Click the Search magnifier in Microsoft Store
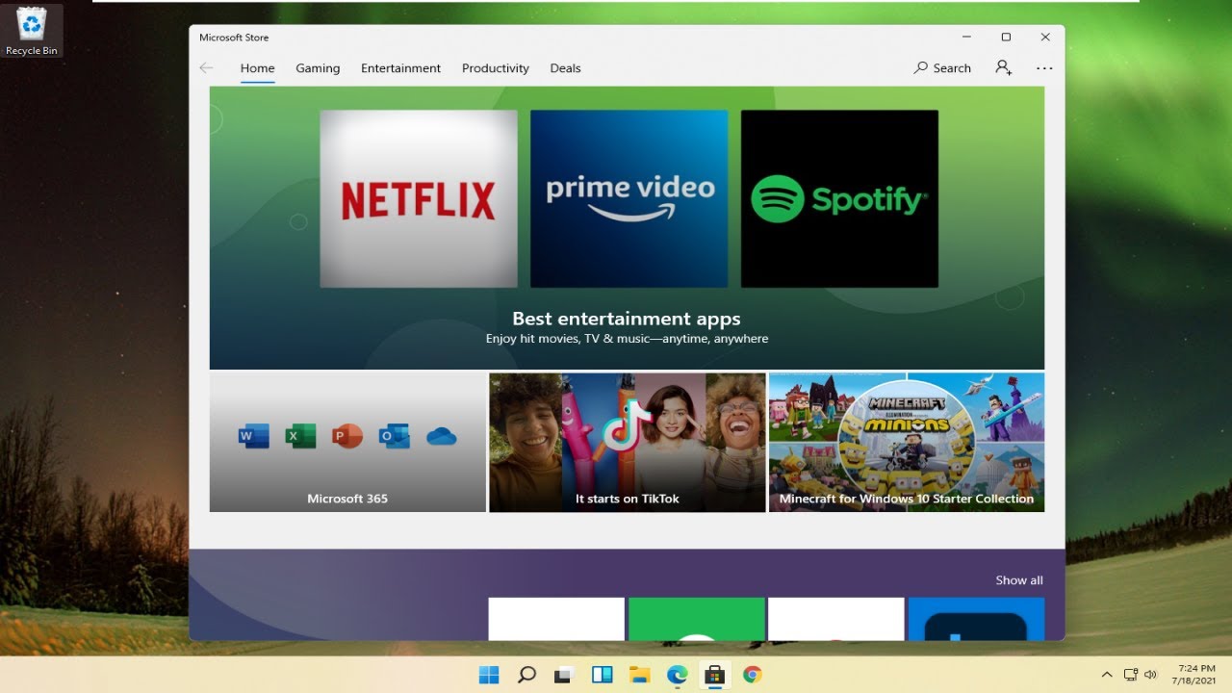The width and height of the screenshot is (1232, 693). tap(942, 68)
